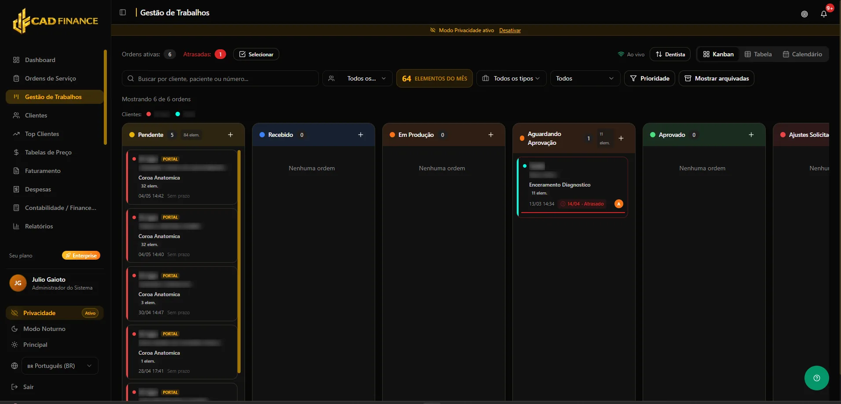This screenshot has width=841, height=404.
Task: Open the notifications bell
Action: coord(824,14)
